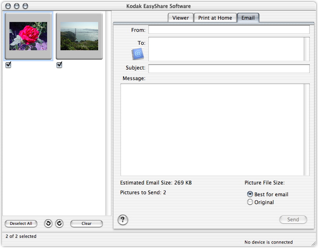Uncheck the bridge landscape picture checkbox
Screen dimensions: 318x248
pos(59,65)
